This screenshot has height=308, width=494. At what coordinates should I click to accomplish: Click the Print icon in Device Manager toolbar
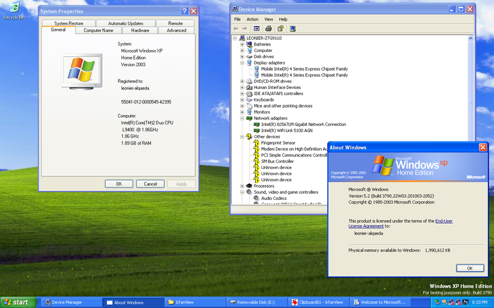pyautogui.click(x=268, y=29)
